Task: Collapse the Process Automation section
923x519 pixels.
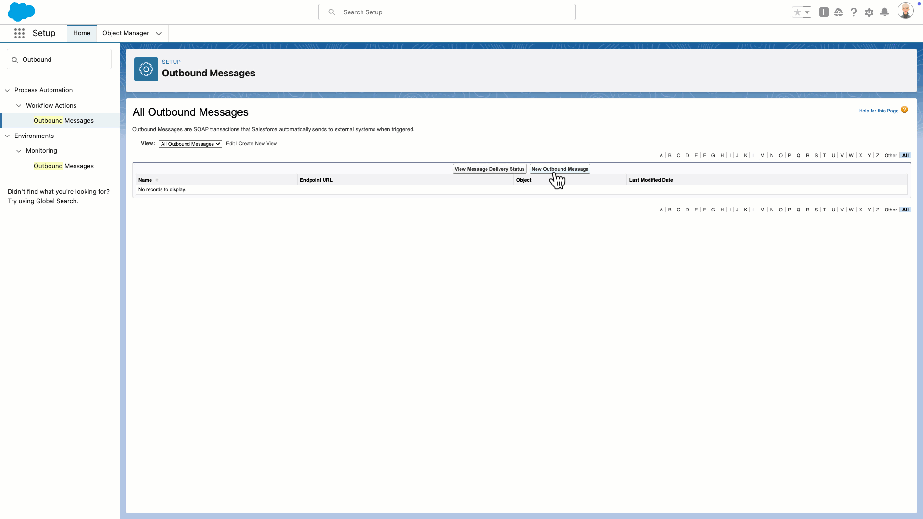Action: point(7,90)
